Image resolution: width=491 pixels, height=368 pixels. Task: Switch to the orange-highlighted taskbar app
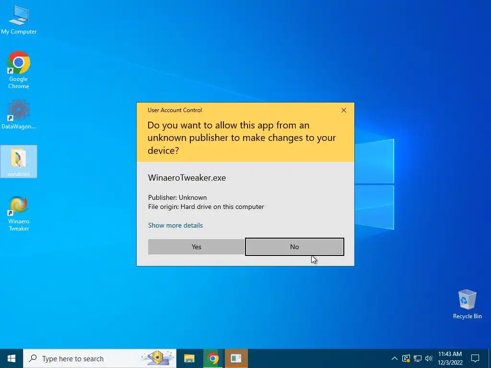(236, 358)
